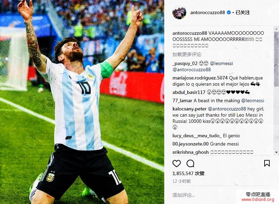Image resolution: width=279 pixels, height=204 pixels.
Task: Save the post with the bookmark icon
Action: point(267,163)
